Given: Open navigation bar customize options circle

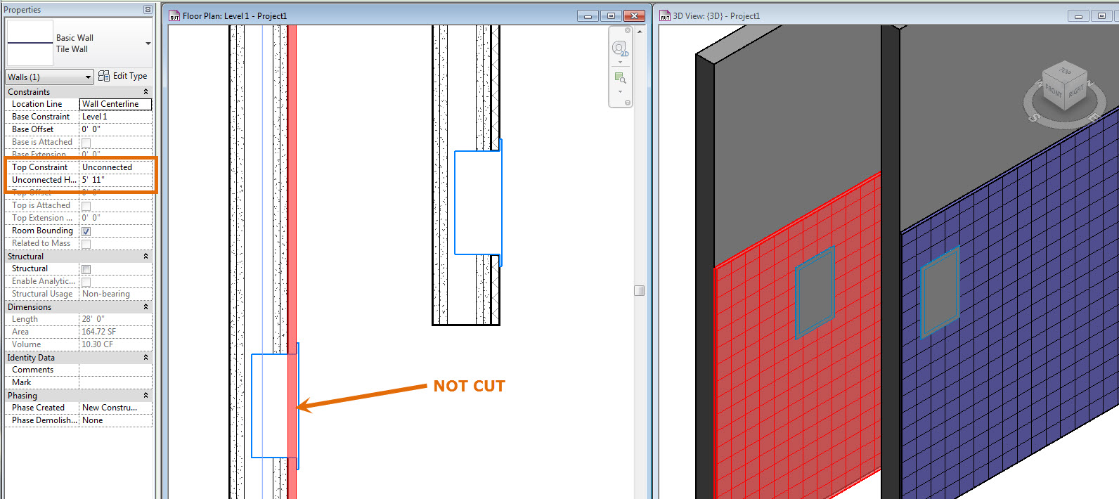Looking at the screenshot, I should [628, 103].
